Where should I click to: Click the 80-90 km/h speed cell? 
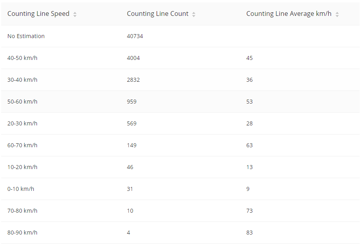pyautogui.click(x=22, y=233)
